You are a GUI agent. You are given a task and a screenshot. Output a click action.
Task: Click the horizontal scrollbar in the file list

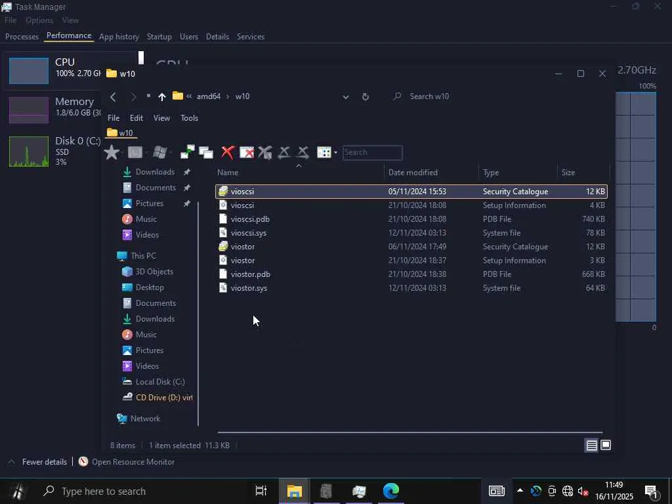pyautogui.click(x=409, y=432)
